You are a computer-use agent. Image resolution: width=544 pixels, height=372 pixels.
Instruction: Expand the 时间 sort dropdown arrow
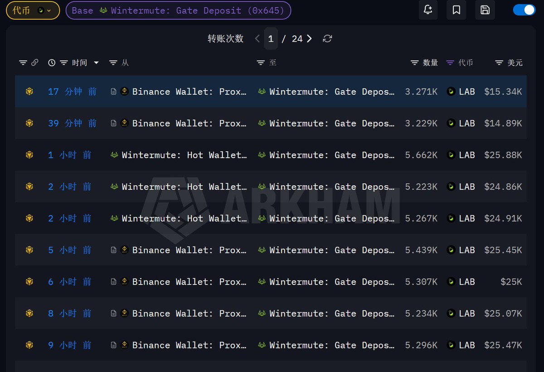pyautogui.click(x=96, y=63)
